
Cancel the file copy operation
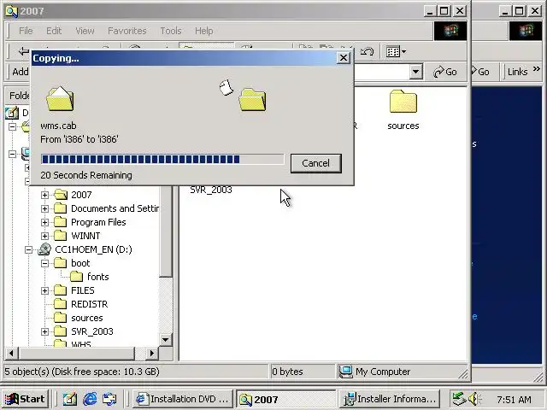[315, 163]
